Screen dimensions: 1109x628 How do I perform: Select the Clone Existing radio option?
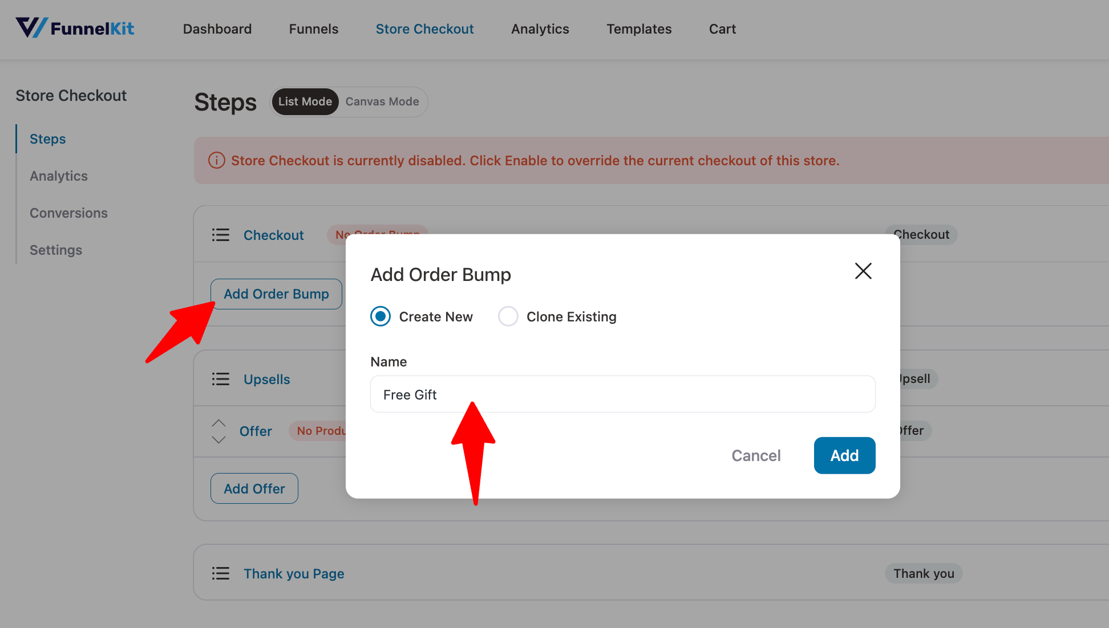(508, 316)
